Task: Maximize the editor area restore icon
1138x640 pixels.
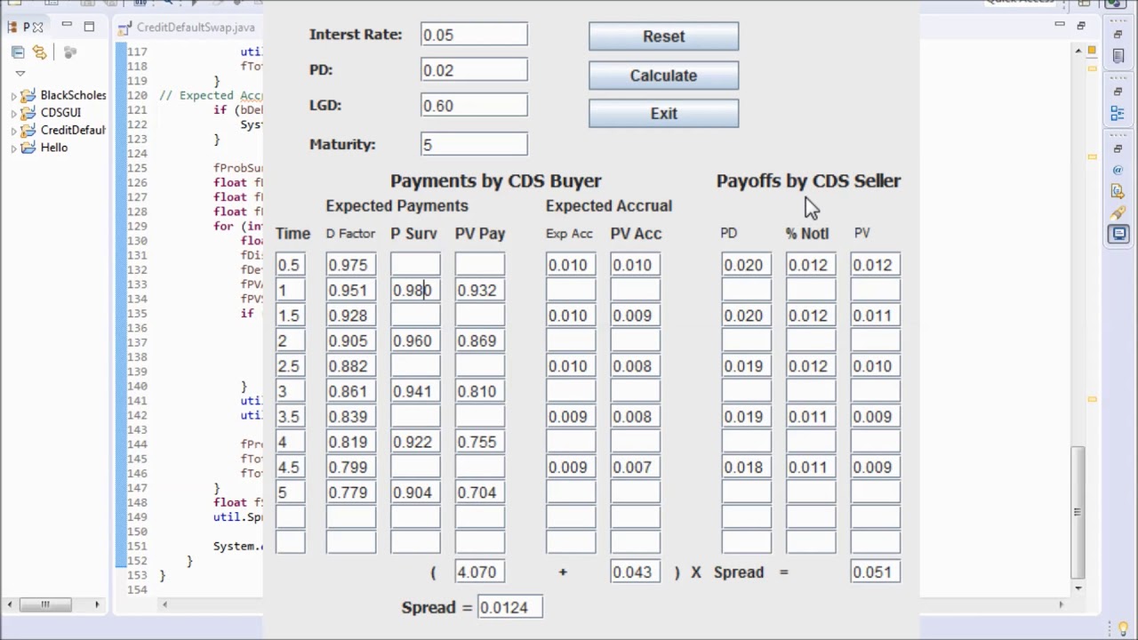Action: pyautogui.click(x=1081, y=27)
